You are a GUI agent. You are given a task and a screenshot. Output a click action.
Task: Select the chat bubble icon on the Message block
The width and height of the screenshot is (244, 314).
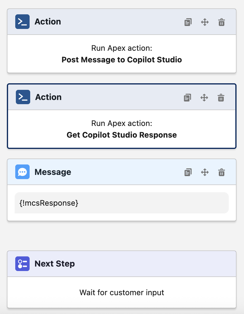(22, 172)
